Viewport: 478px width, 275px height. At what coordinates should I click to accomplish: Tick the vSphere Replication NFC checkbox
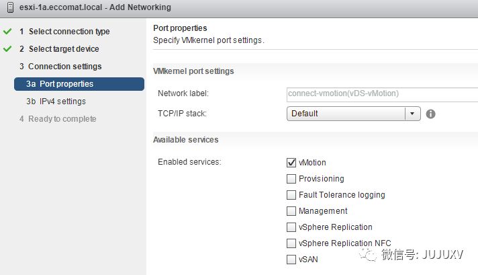tap(291, 243)
